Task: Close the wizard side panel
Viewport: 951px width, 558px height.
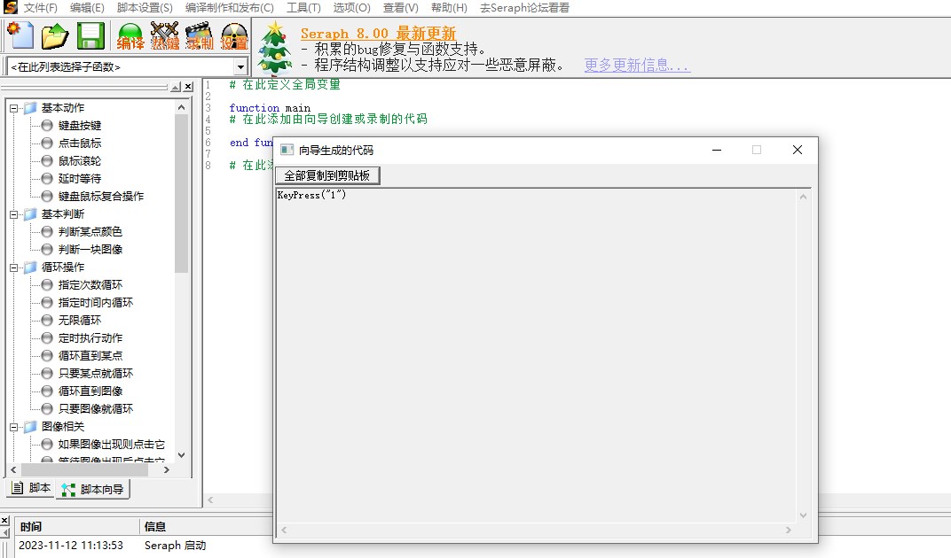Action: coord(189,88)
